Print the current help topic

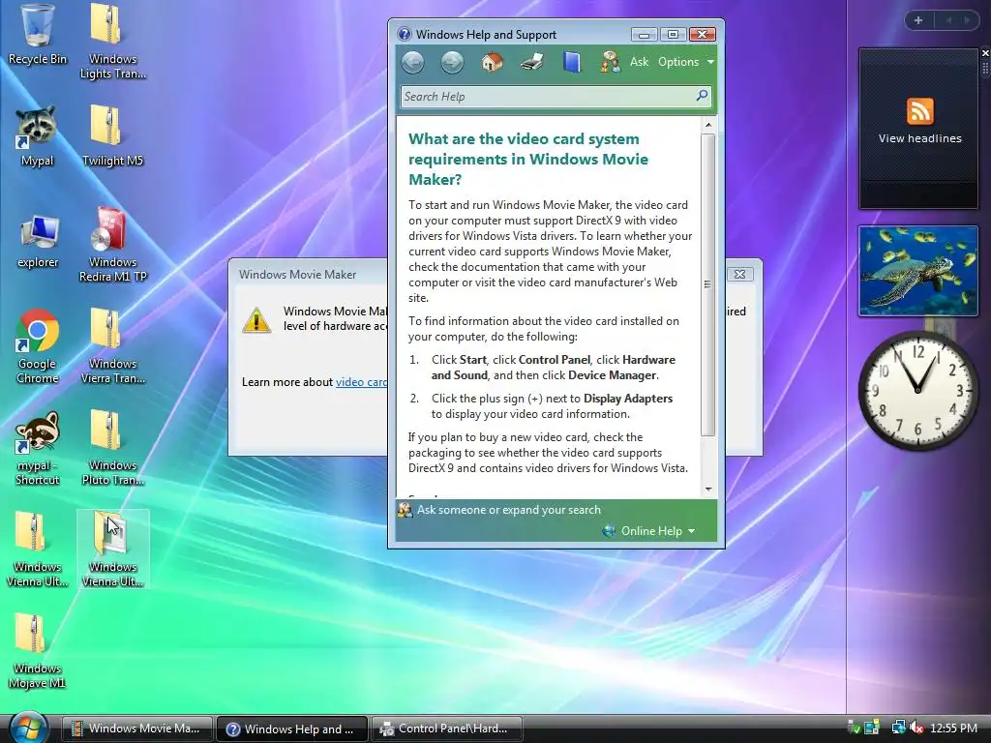click(x=531, y=62)
